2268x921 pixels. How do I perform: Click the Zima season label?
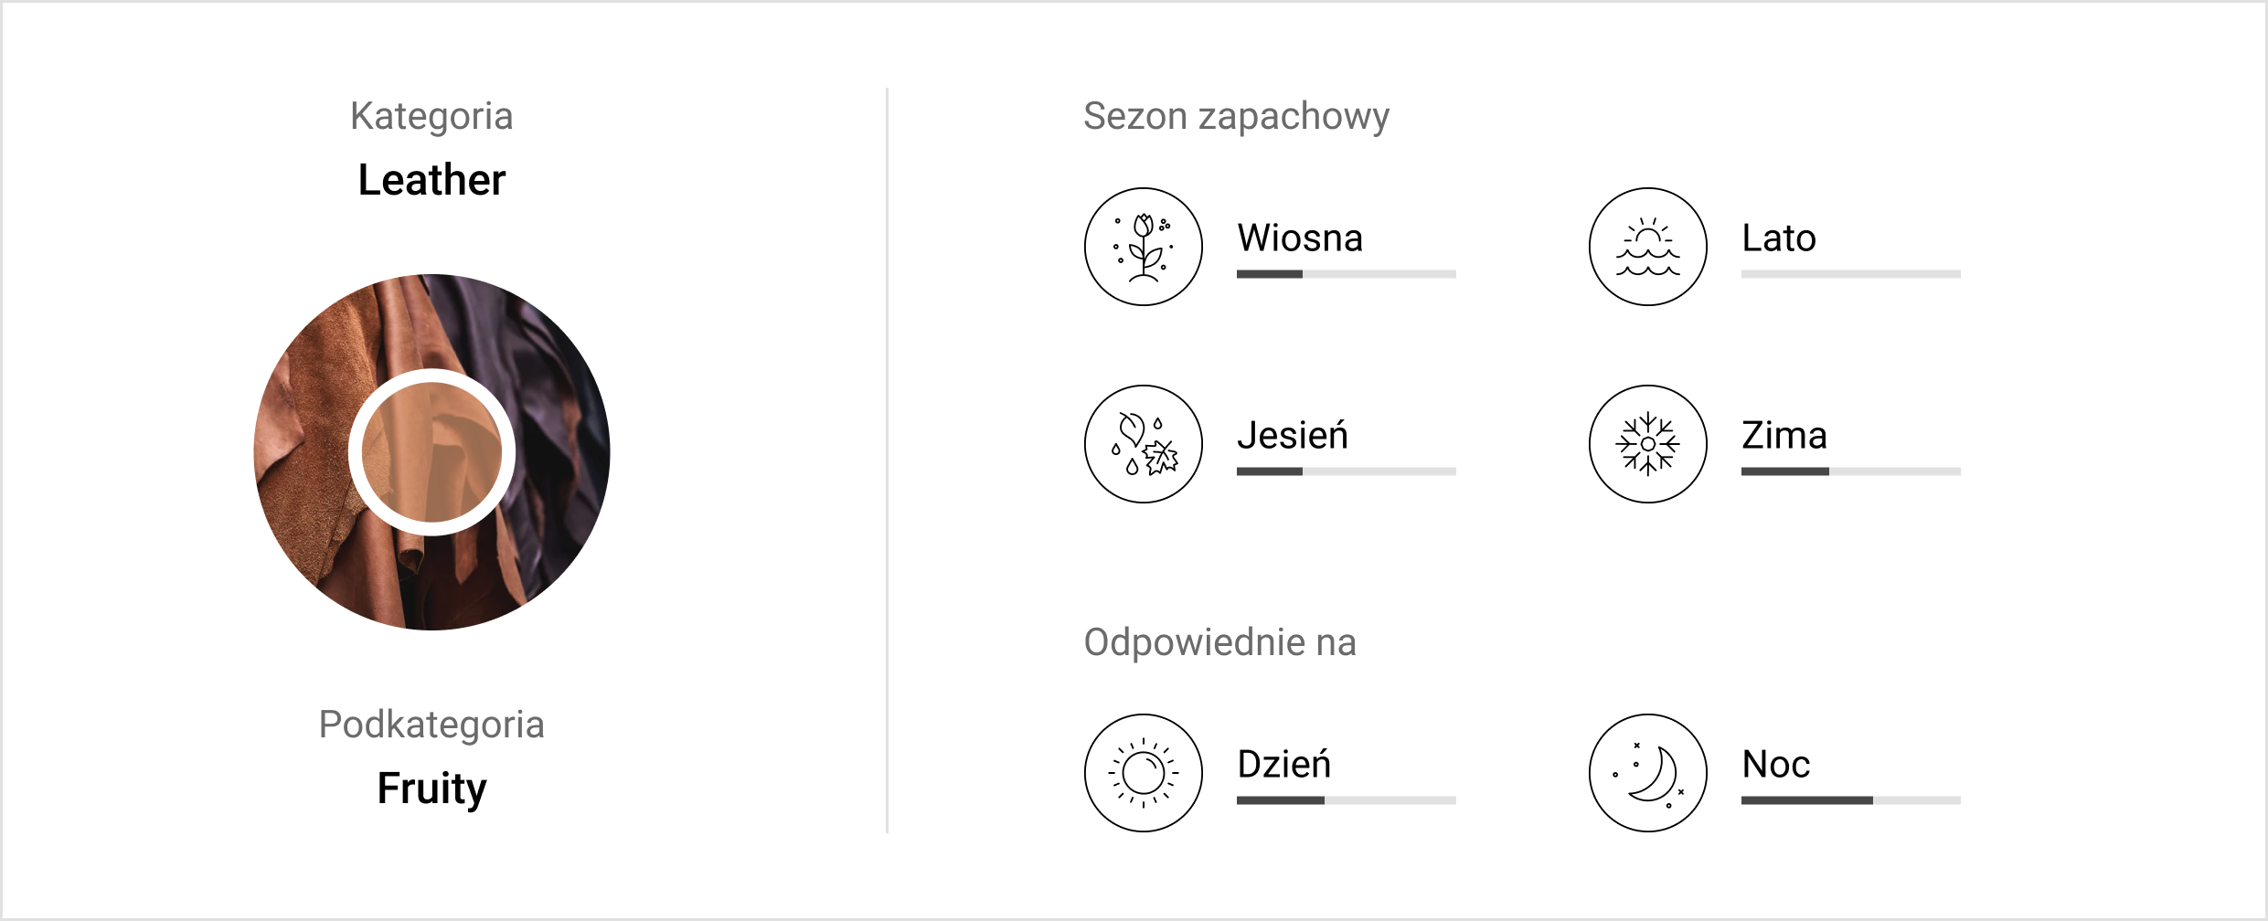pos(1784,435)
